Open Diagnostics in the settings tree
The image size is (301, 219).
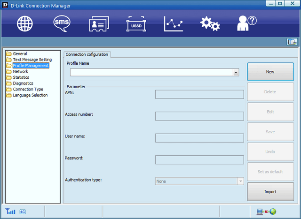(x=23, y=83)
